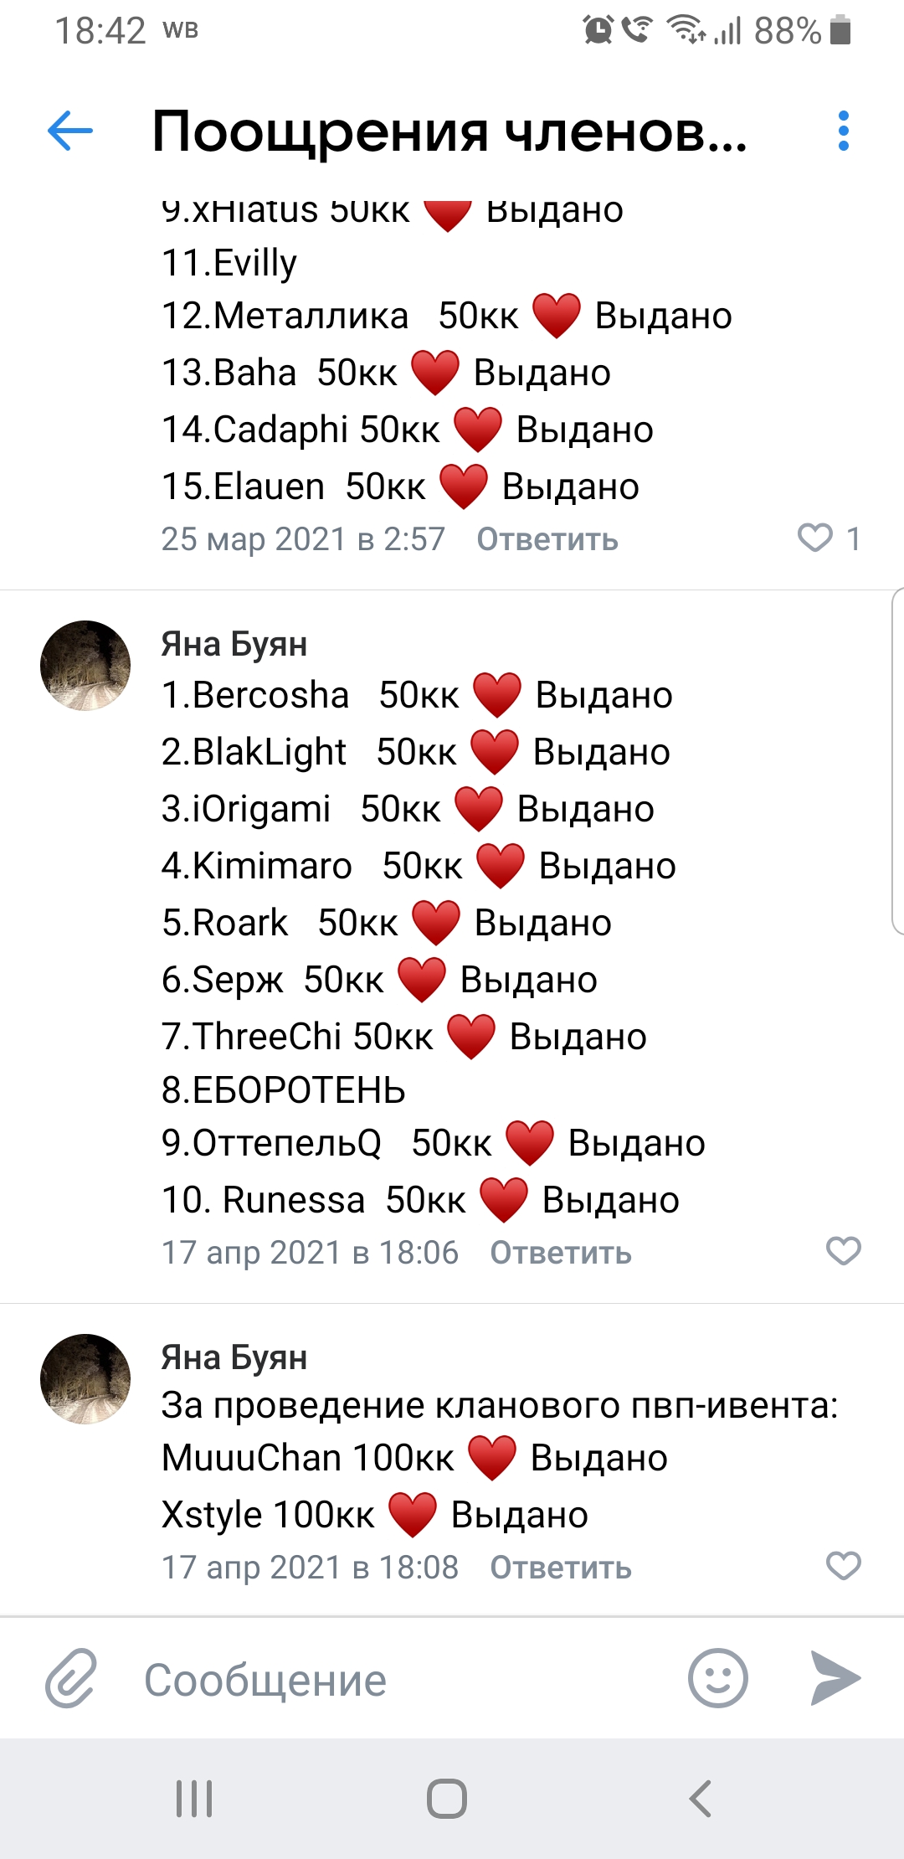904x1859 pixels.
Task: Reply to the pvp-event comment
Action: pyautogui.click(x=561, y=1568)
